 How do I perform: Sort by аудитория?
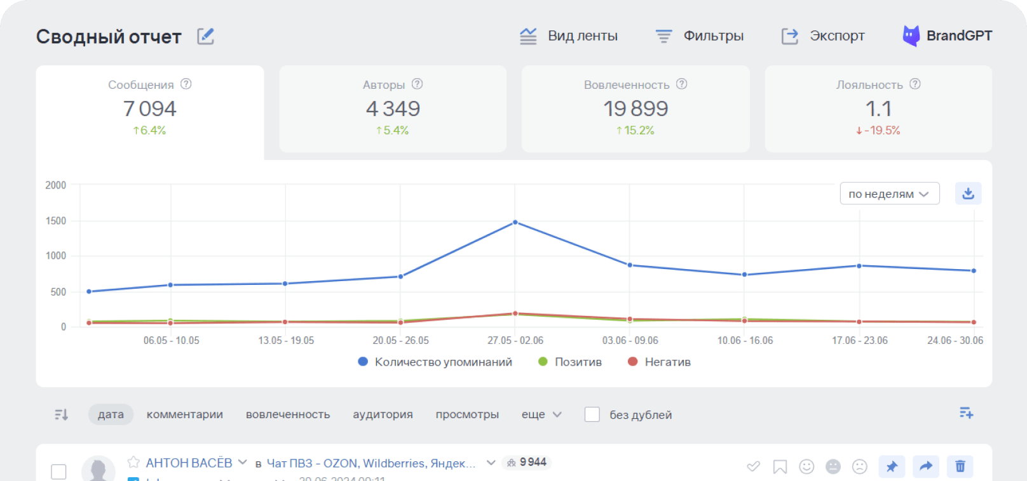click(x=383, y=414)
